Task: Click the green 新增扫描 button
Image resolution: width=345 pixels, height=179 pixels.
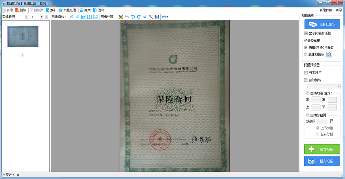Action: point(322,149)
